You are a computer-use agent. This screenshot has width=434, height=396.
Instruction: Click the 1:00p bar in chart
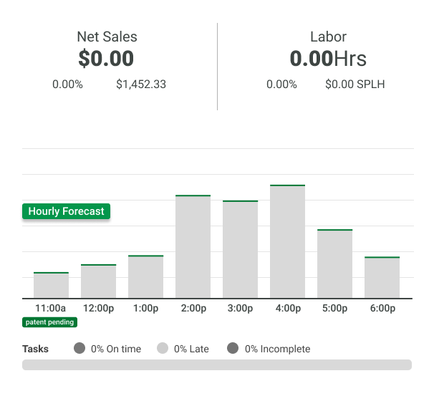[x=145, y=277]
